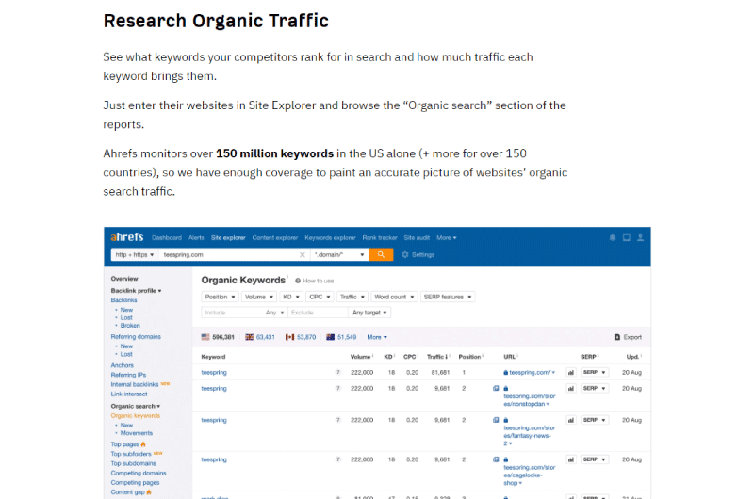Open the notifications bell icon
The width and height of the screenshot is (754, 499).
click(x=612, y=238)
